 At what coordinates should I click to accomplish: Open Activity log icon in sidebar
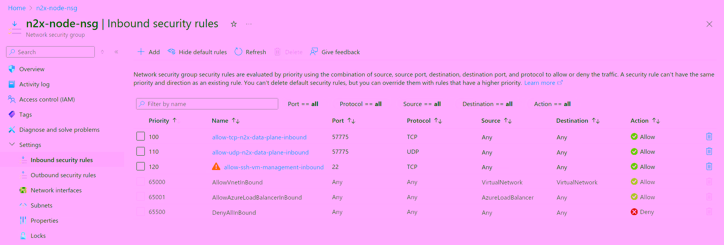point(12,84)
